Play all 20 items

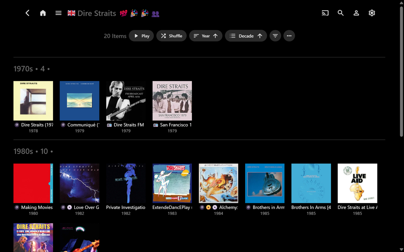(141, 36)
